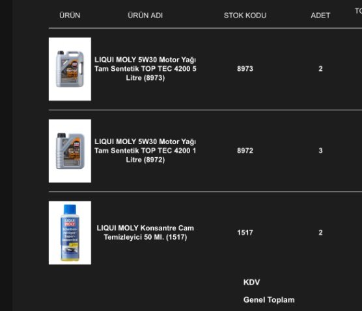Open the 5 Litre TOP TEC 4200 product image
Image resolution: width=362 pixels, height=311 pixels.
(x=70, y=69)
